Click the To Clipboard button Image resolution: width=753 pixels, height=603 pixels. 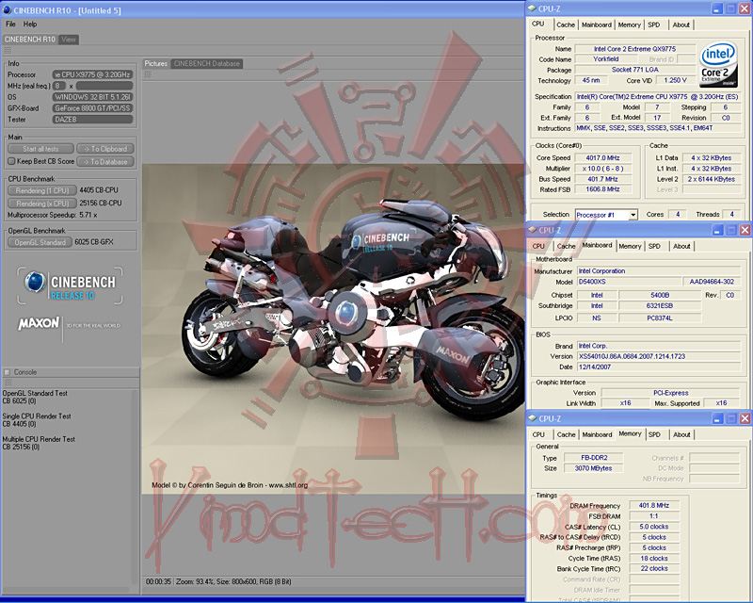pos(105,149)
